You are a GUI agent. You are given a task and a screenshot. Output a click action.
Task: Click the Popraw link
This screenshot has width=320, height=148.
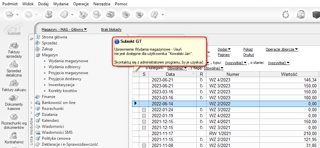click(223, 55)
